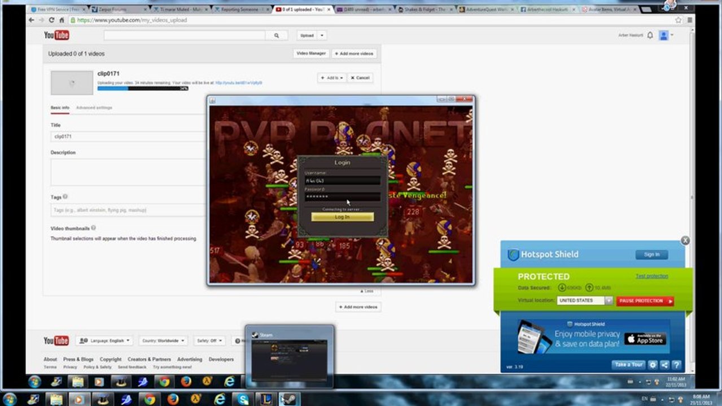Click the Firefox icon in the bottom taskbar
This screenshot has width=722, height=406.
tap(173, 399)
